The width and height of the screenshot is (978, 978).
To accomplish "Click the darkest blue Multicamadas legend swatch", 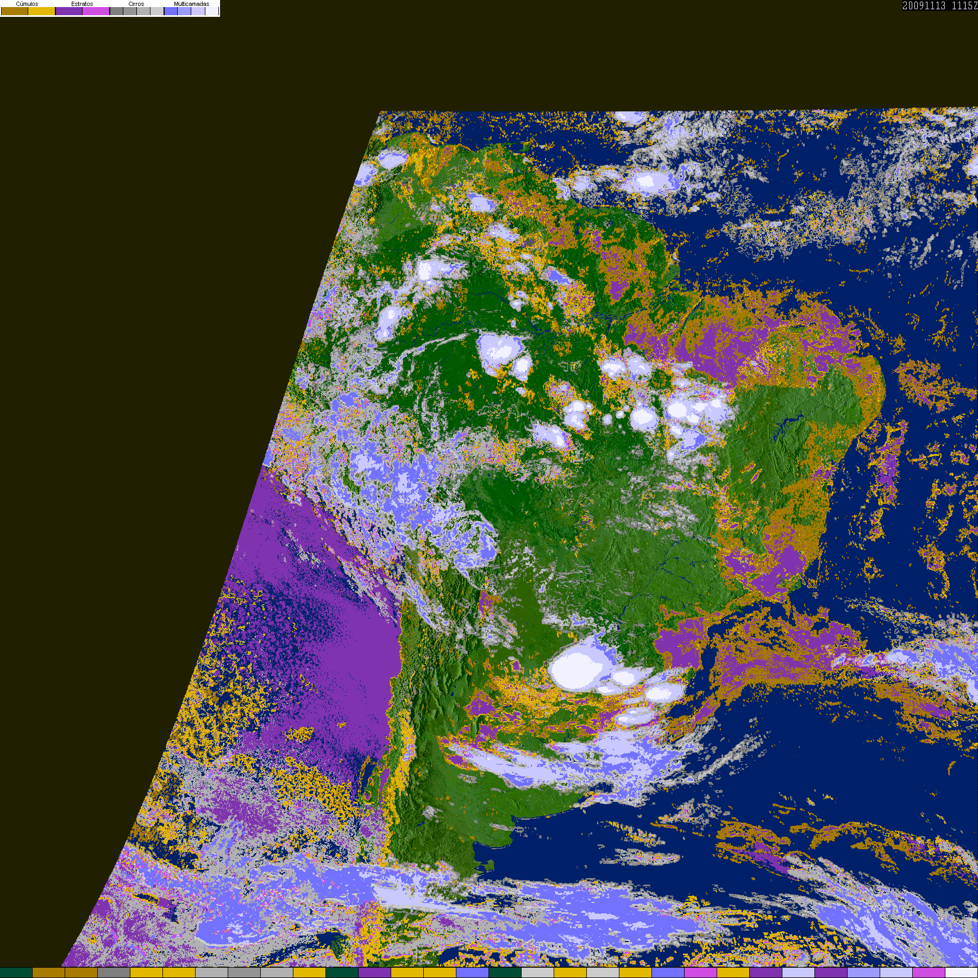I will (171, 11).
